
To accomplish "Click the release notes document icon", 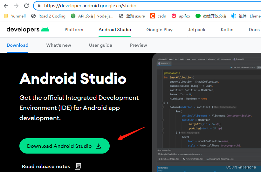I will click(x=78, y=166).
